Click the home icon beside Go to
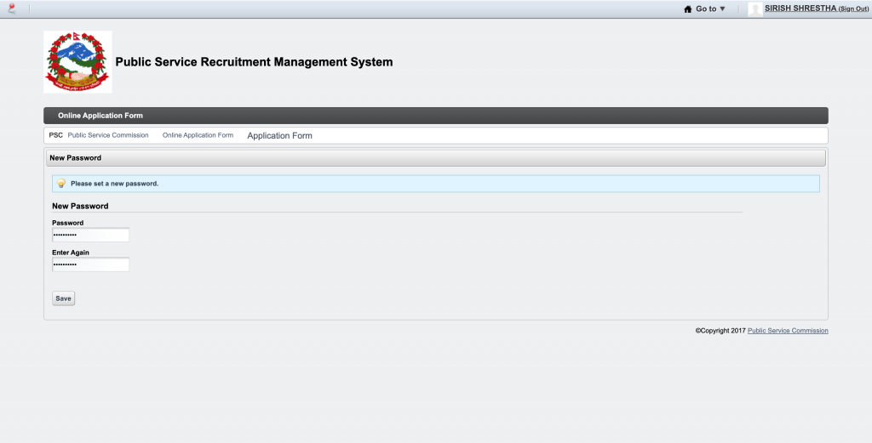872x443 pixels. (688, 9)
